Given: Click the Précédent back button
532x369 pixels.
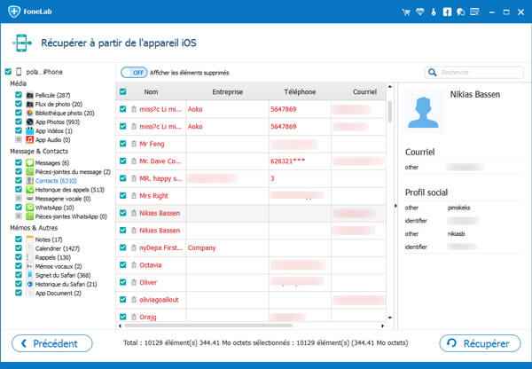Looking at the screenshot, I should tap(52, 343).
